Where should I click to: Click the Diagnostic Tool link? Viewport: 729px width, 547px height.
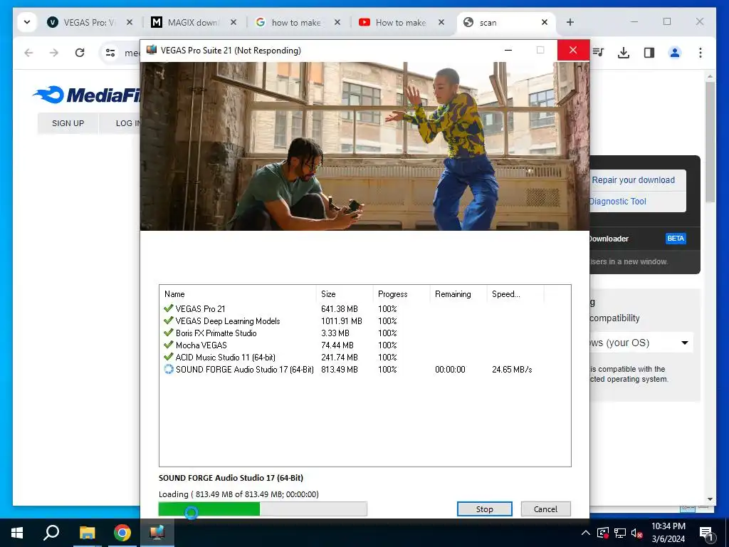(618, 202)
